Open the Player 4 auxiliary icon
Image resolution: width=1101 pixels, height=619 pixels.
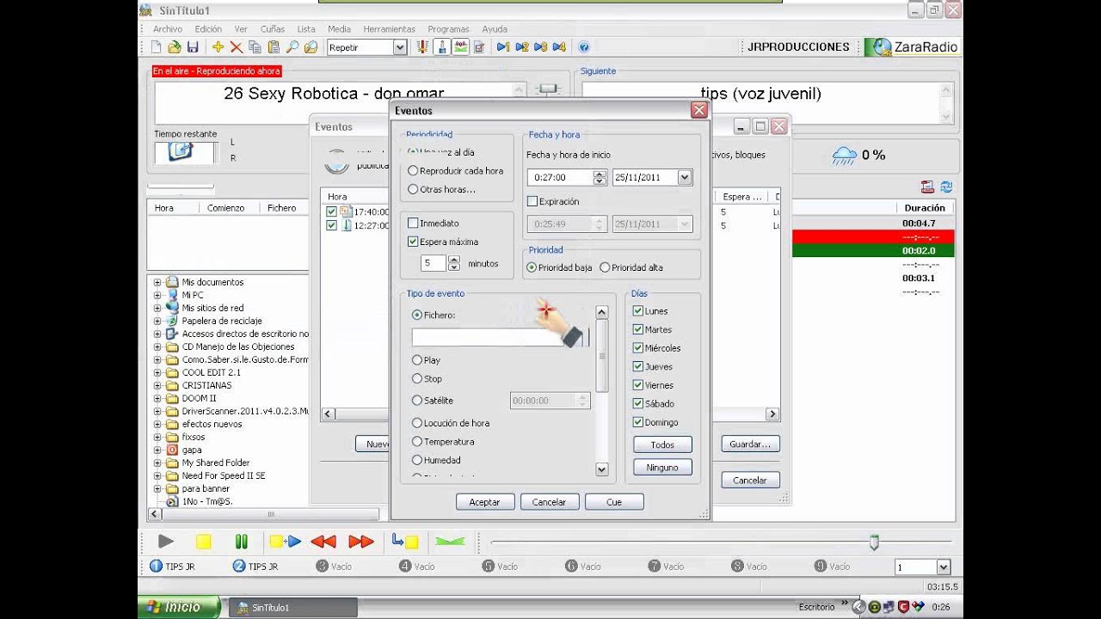point(559,47)
